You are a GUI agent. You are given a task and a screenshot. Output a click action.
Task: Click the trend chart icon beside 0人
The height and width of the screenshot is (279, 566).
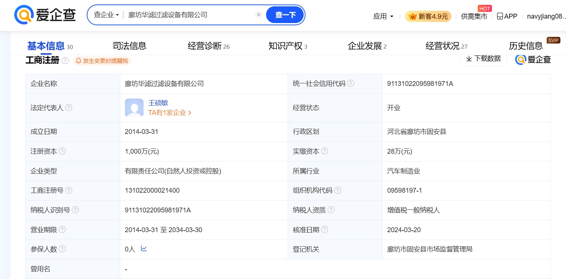144,248
